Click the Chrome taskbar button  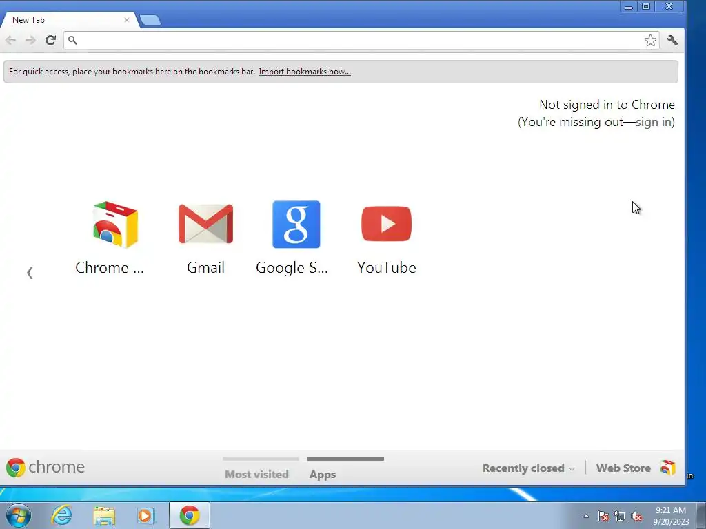point(190,515)
